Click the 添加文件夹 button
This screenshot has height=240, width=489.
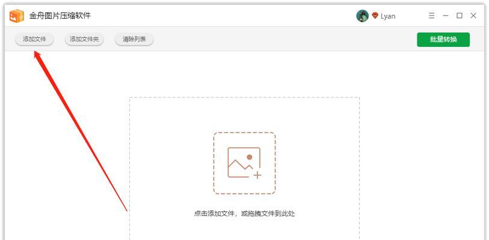pyautogui.click(x=84, y=39)
